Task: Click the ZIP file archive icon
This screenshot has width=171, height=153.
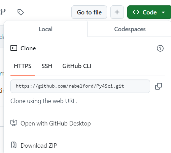Action: point(14,145)
